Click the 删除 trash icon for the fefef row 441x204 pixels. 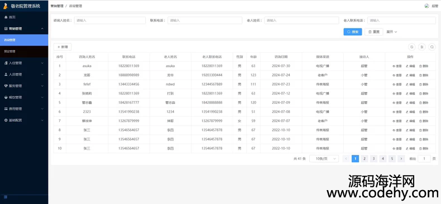pos(421,84)
